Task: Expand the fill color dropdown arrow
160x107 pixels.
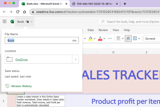Action: (x=95, y=38)
